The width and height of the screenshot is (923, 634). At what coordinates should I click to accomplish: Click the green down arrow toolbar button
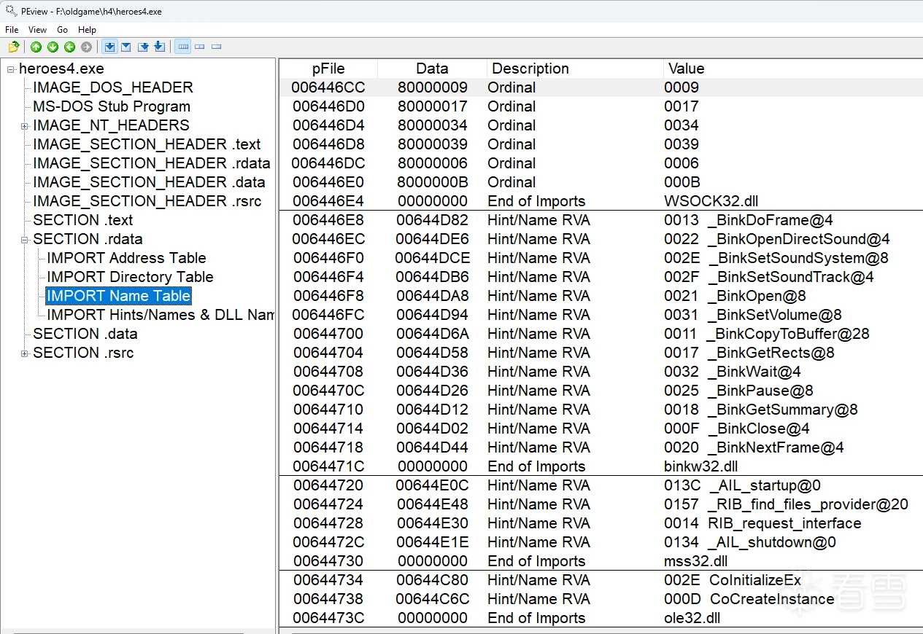tap(53, 47)
